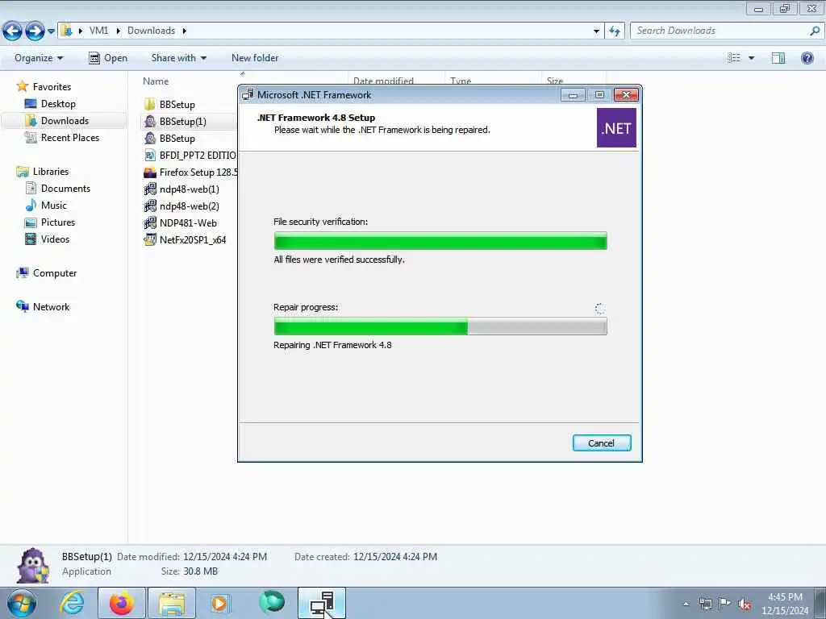826x619 pixels.
Task: Select the BBSetup folder icon
Action: point(149,104)
